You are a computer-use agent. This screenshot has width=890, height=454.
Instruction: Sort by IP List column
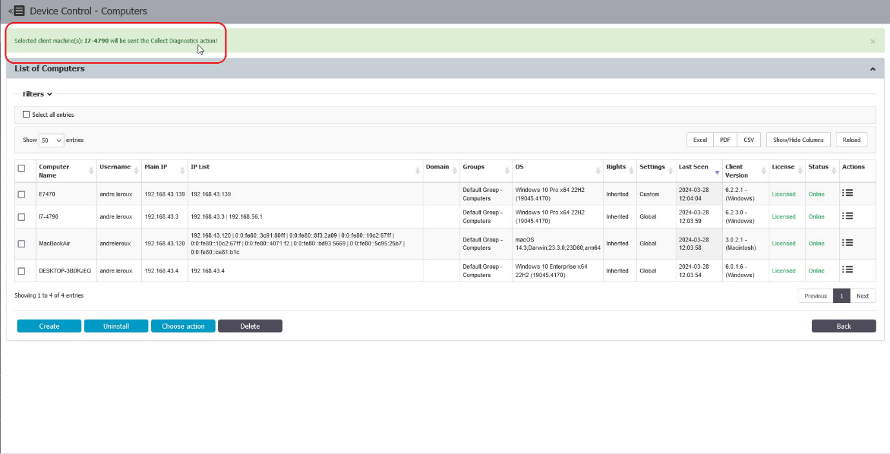(x=305, y=171)
